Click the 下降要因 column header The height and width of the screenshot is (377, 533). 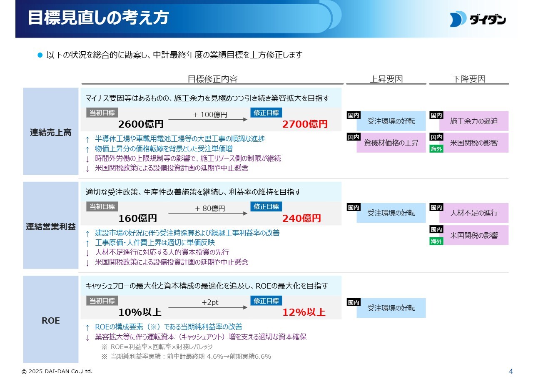click(x=469, y=79)
